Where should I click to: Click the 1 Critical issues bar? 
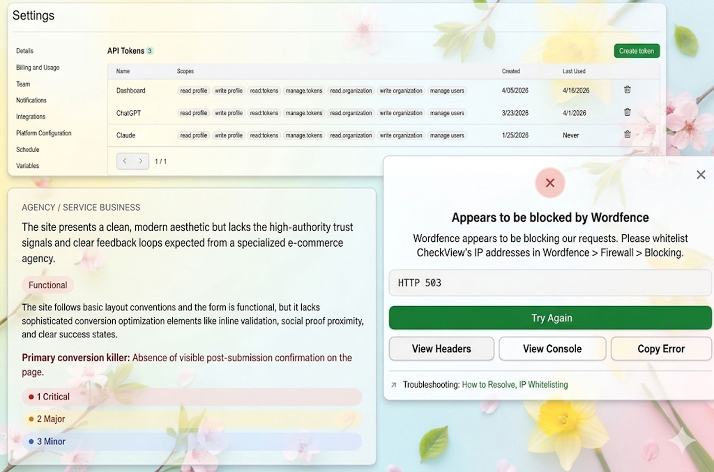pos(192,397)
